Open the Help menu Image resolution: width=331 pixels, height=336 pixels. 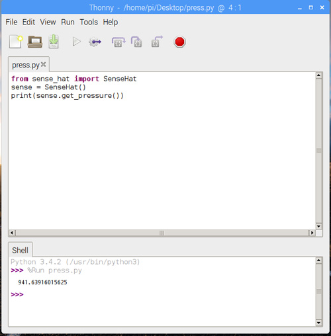tap(111, 22)
